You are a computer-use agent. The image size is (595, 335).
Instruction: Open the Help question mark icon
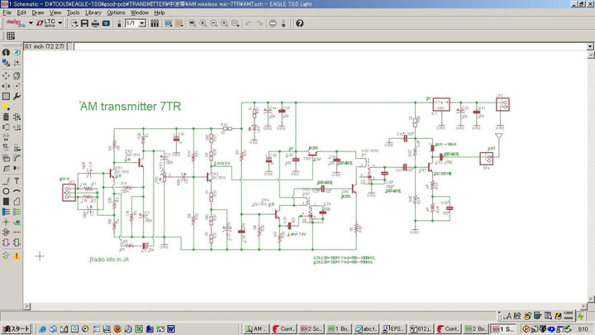(299, 23)
